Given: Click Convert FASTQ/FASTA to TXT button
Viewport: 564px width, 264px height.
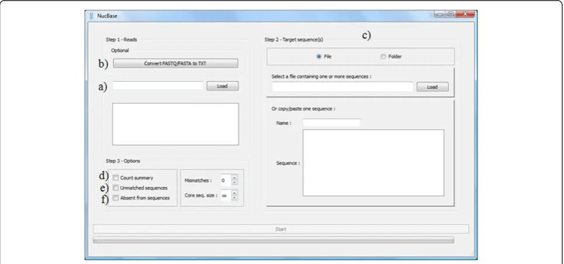Looking at the screenshot, I should point(175,63).
